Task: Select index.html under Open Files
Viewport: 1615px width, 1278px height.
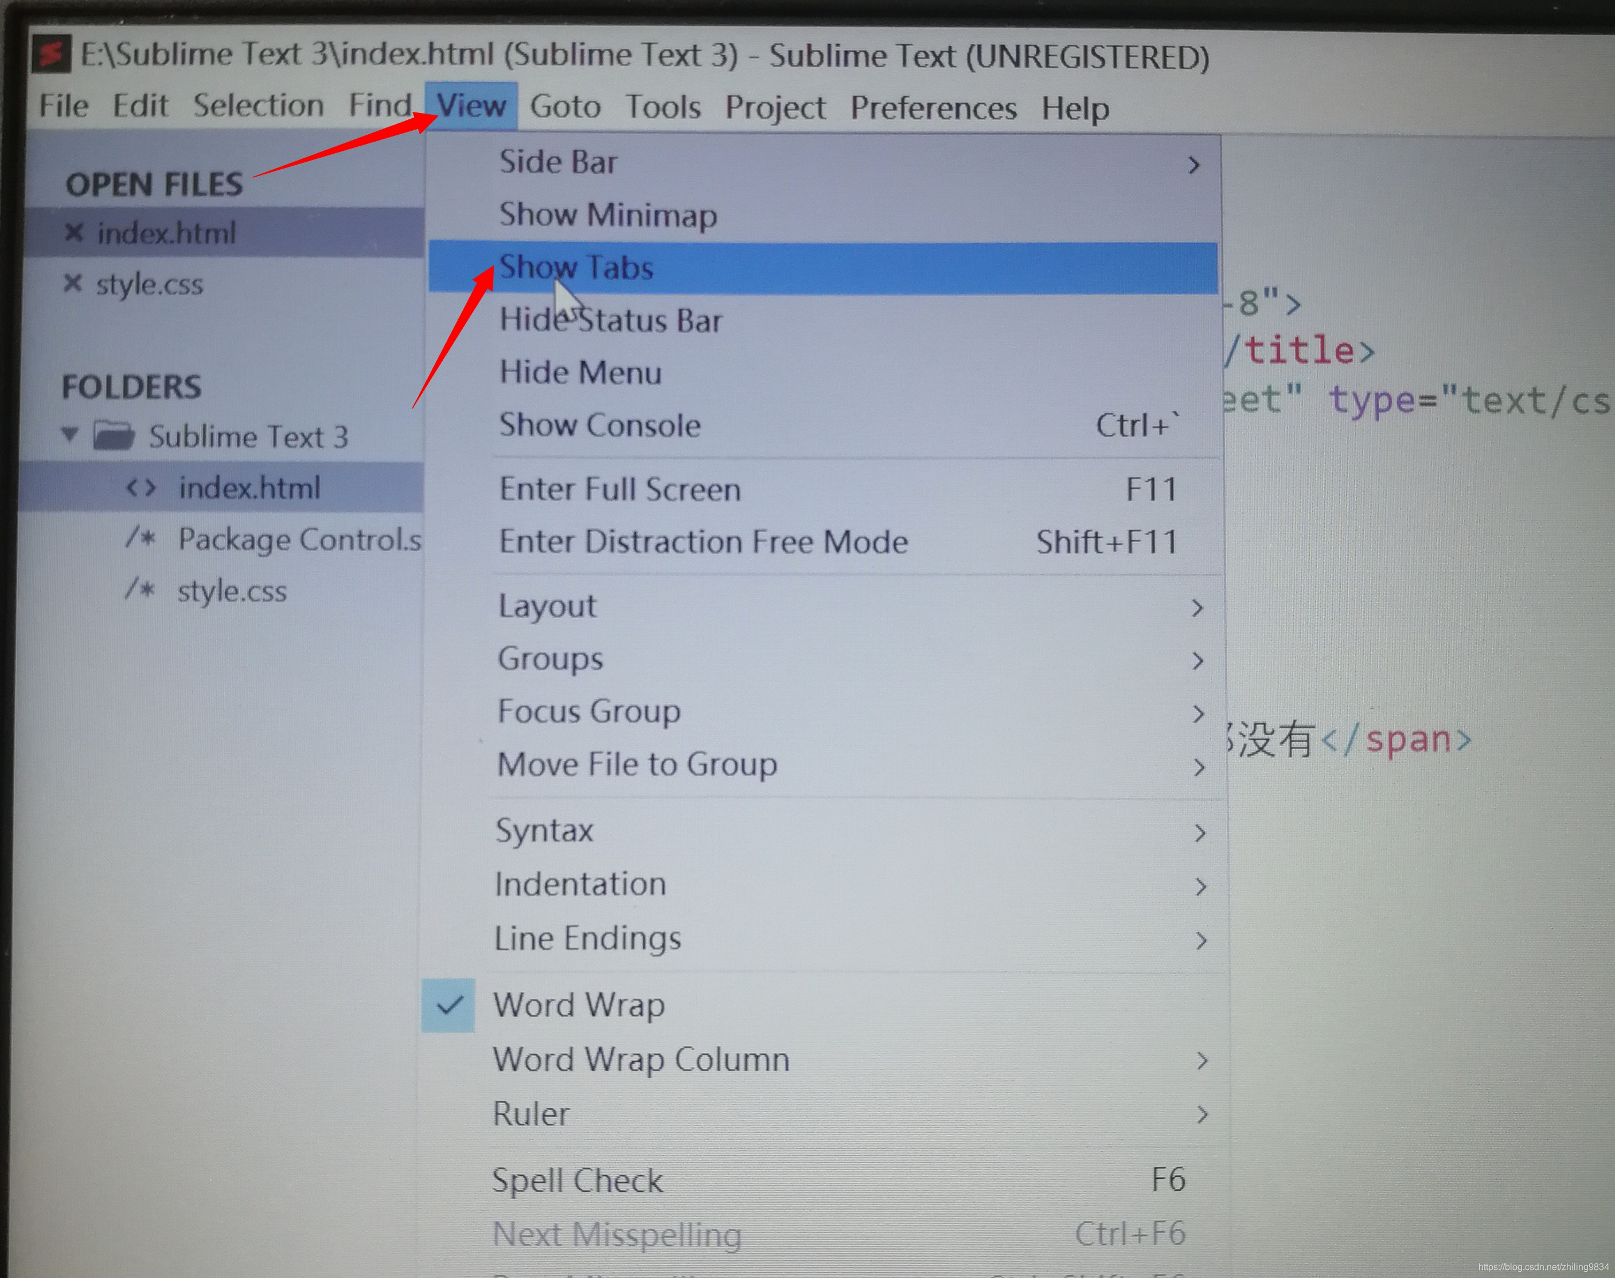Action: pyautogui.click(x=166, y=233)
